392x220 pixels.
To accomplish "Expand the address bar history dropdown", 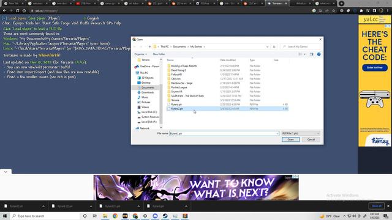I will (267, 46).
